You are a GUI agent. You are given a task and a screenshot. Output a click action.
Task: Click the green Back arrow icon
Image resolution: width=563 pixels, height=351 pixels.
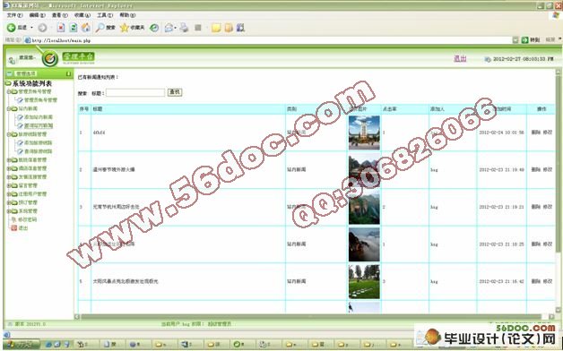point(11,28)
